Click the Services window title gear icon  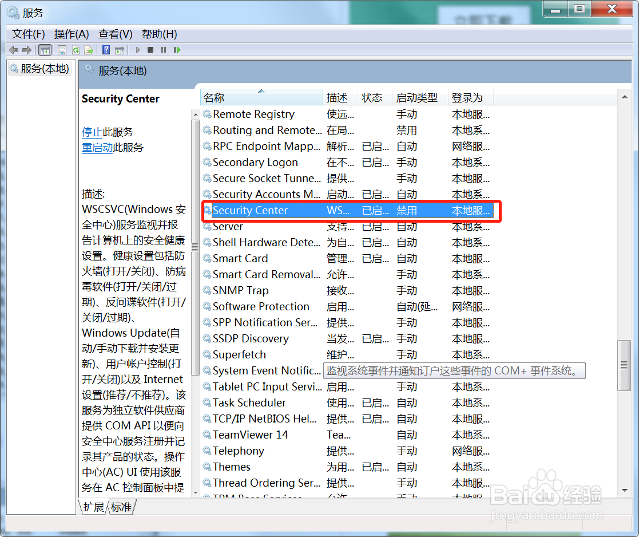13,13
